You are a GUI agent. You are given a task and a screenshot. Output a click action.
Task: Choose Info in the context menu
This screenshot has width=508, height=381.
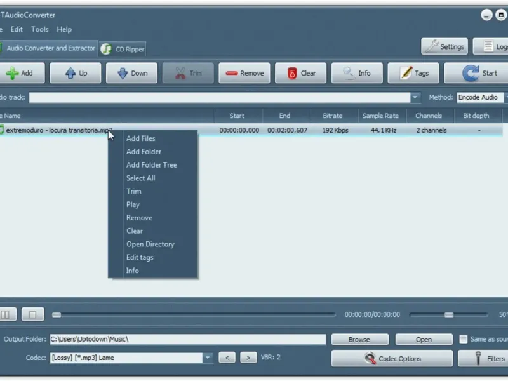coord(132,271)
